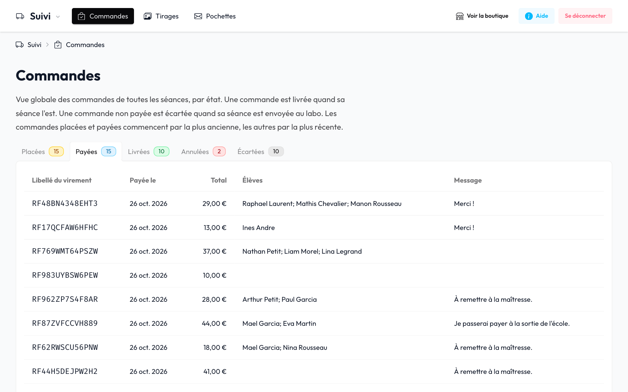
Task: Click the Pochettes envelope icon
Action: pyautogui.click(x=198, y=16)
